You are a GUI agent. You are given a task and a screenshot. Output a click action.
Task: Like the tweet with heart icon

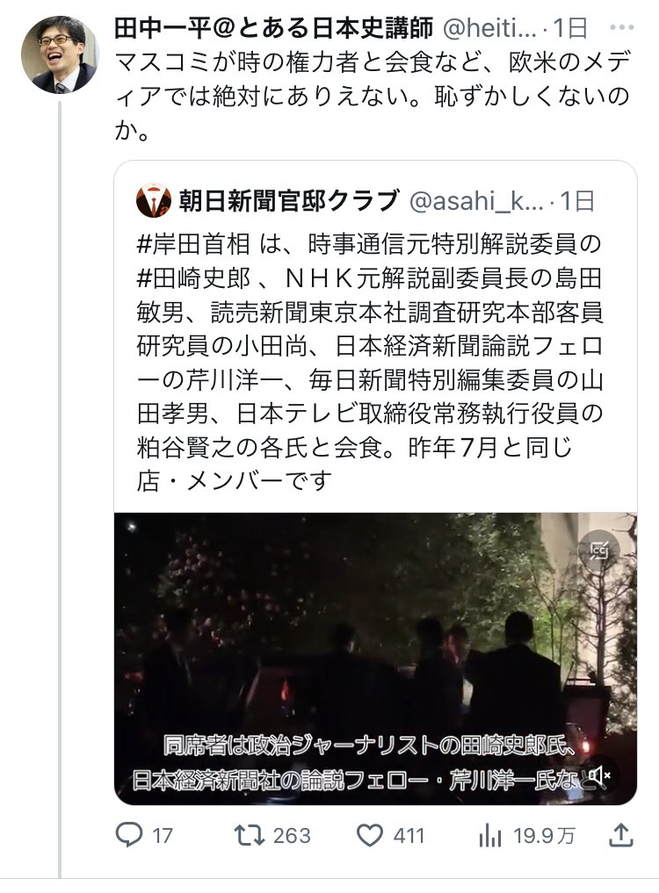click(x=369, y=835)
